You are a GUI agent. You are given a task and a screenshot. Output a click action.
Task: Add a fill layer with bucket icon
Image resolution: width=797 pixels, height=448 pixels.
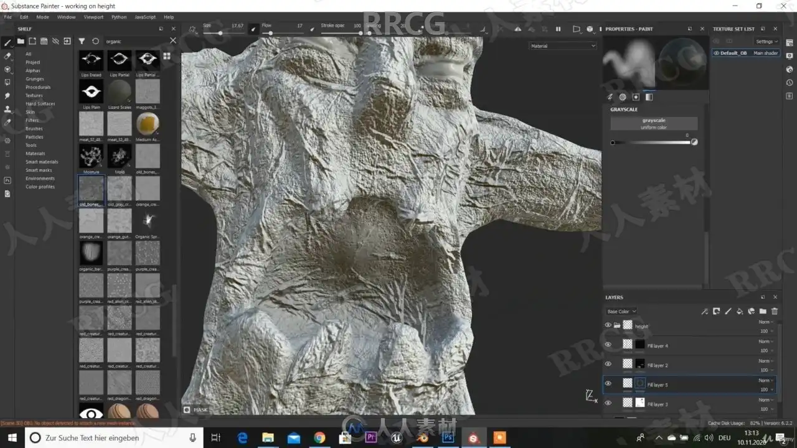coord(740,311)
